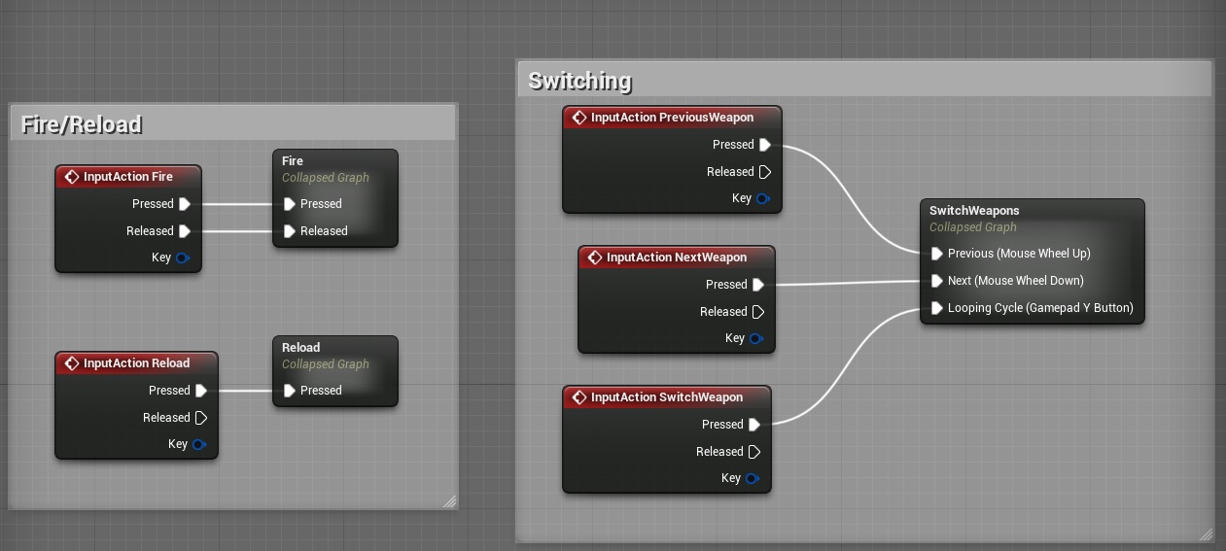Click the Key pin on InputAction Reload
Screen dimensions: 1226x551
[198, 444]
